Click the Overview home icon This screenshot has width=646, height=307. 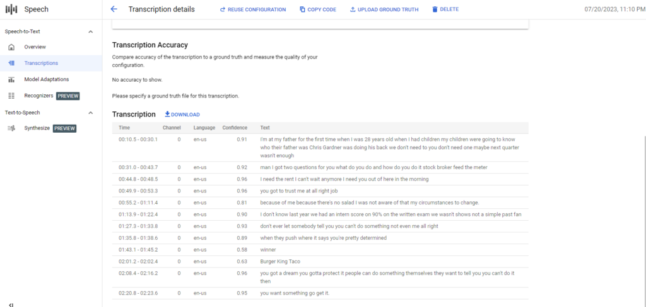pos(11,47)
